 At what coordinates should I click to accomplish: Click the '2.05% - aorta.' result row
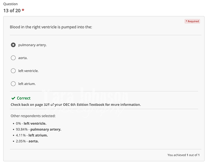click(x=27, y=141)
